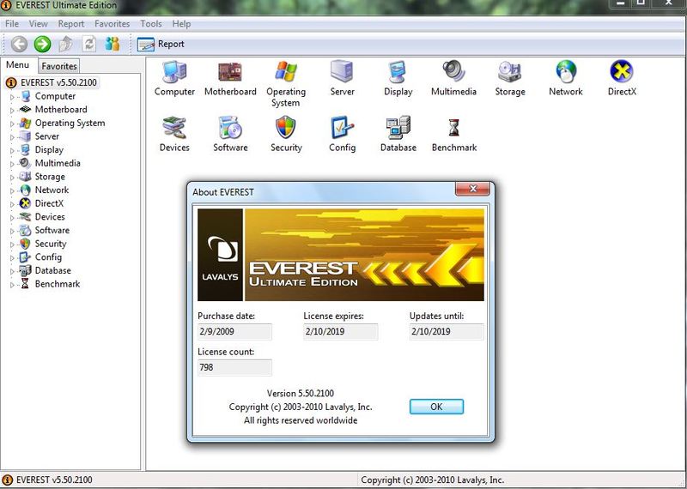Expand the Network tree node
Viewport: 687px width, 489px height.
pyautogui.click(x=12, y=190)
